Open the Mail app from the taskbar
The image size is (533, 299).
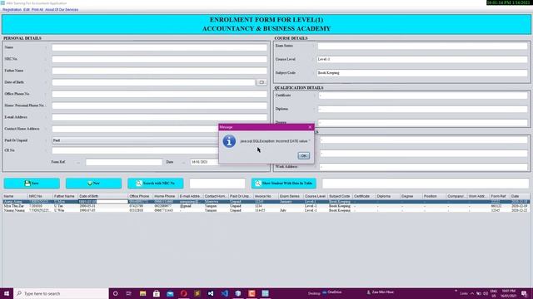pos(170,293)
